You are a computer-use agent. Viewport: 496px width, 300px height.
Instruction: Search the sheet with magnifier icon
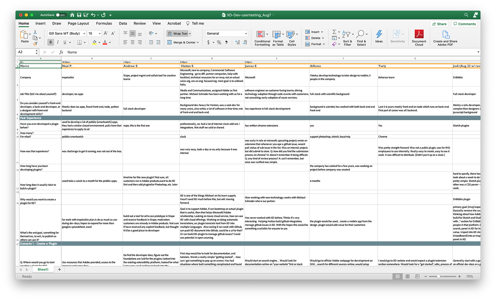466,15
